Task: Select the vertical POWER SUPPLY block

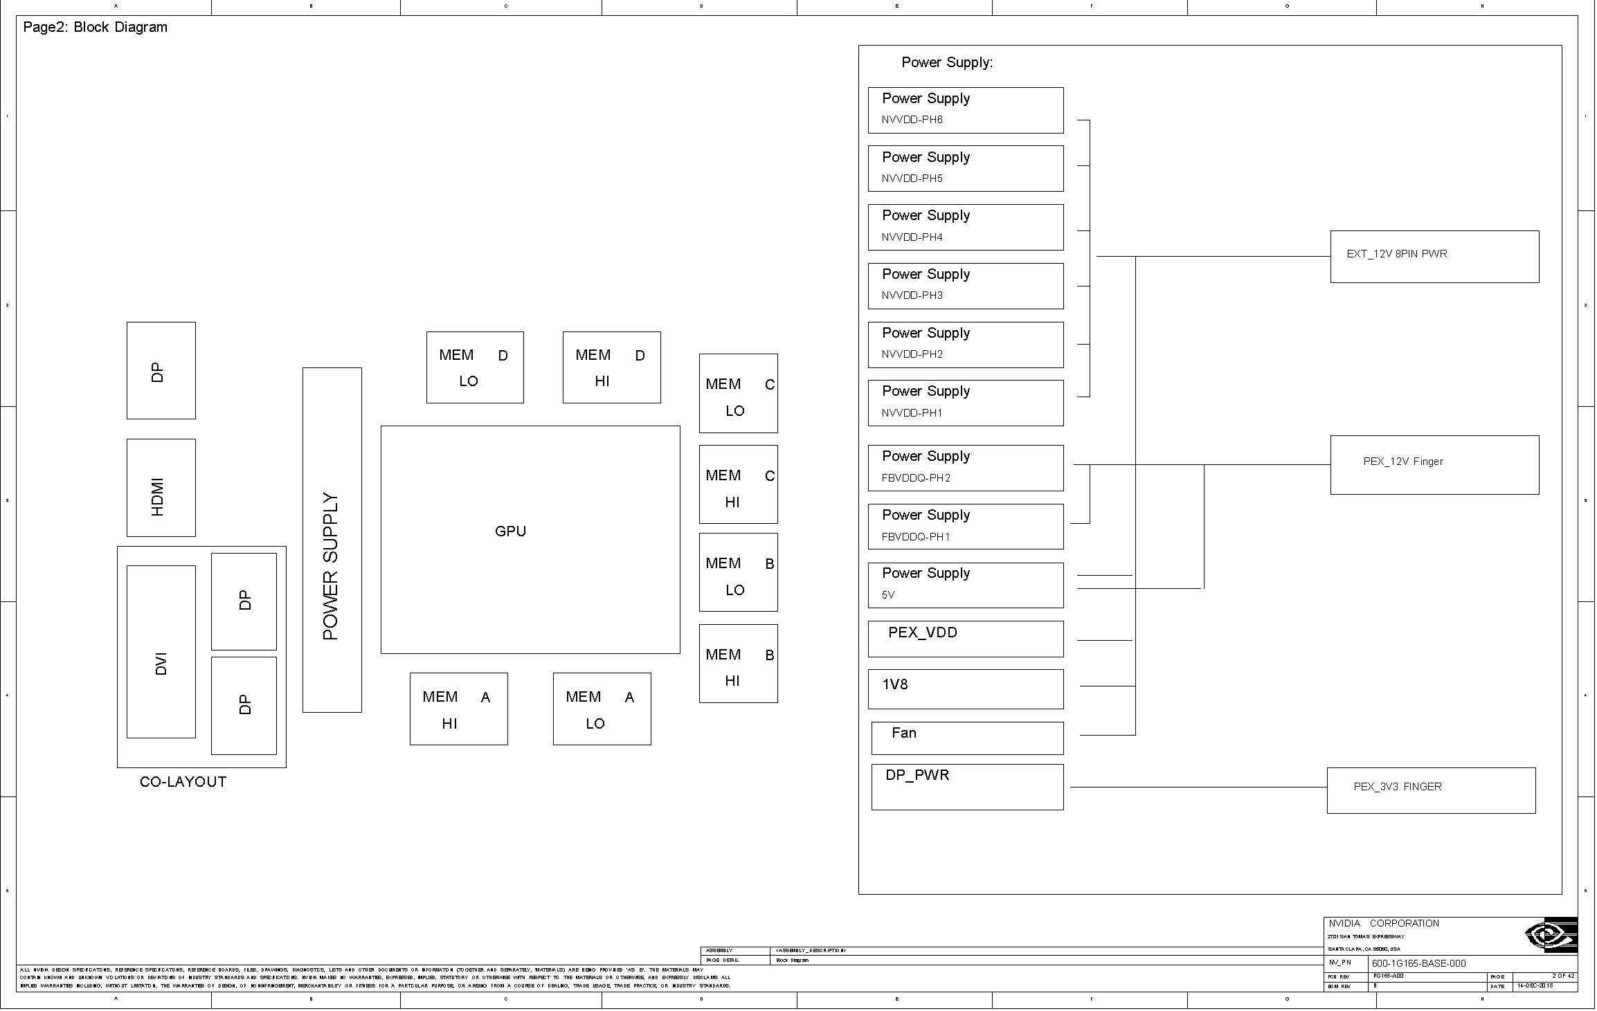Action: [332, 540]
